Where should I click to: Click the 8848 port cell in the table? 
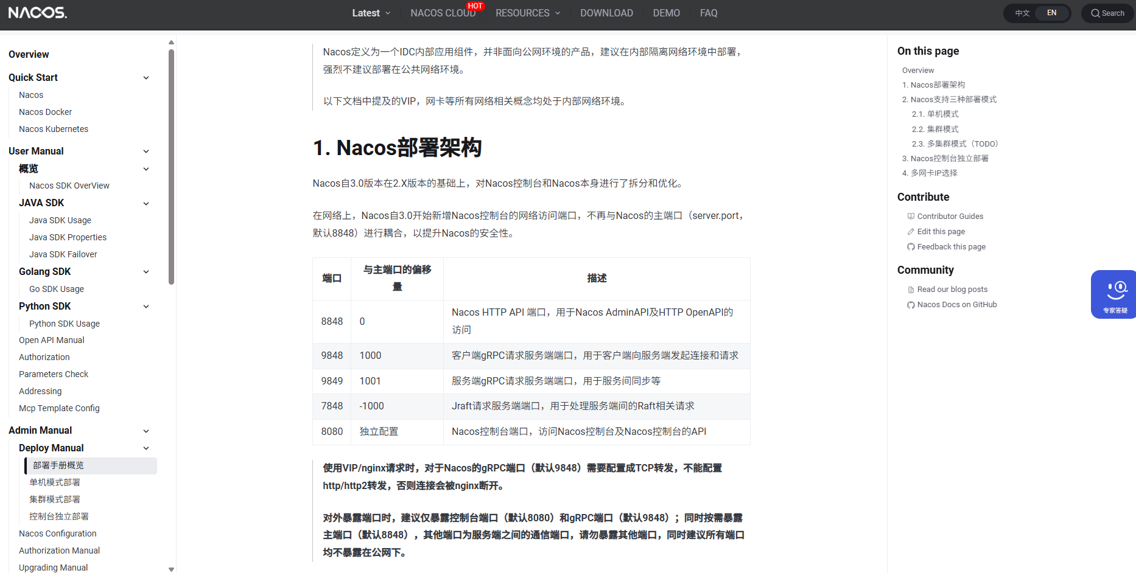pos(332,321)
